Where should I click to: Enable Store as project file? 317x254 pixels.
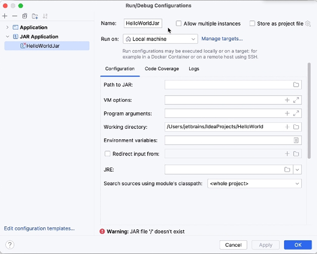click(x=252, y=23)
